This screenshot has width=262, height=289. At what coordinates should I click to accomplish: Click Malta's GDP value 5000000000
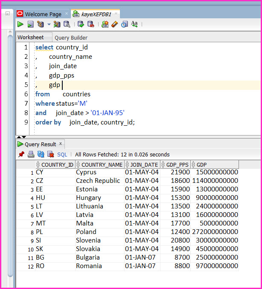coord(215,223)
